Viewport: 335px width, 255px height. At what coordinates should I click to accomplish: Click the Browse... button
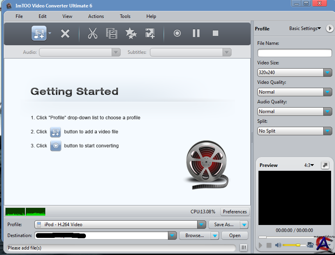point(195,236)
